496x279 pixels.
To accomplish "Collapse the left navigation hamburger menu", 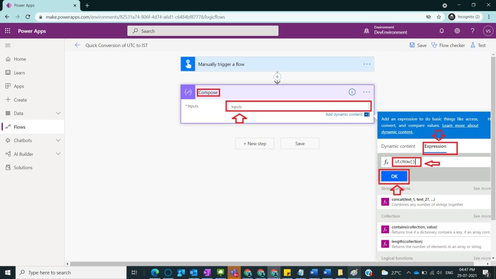I will point(8,45).
